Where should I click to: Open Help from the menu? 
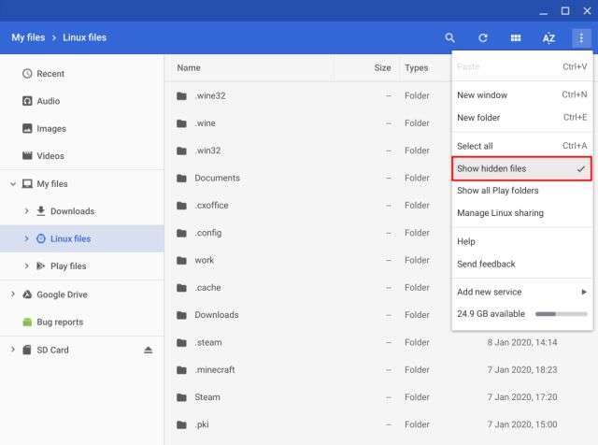521,241
